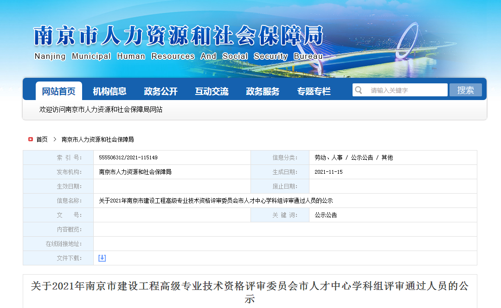Click the bureau title logo in the header
The image size is (501, 308).
[x=179, y=36]
